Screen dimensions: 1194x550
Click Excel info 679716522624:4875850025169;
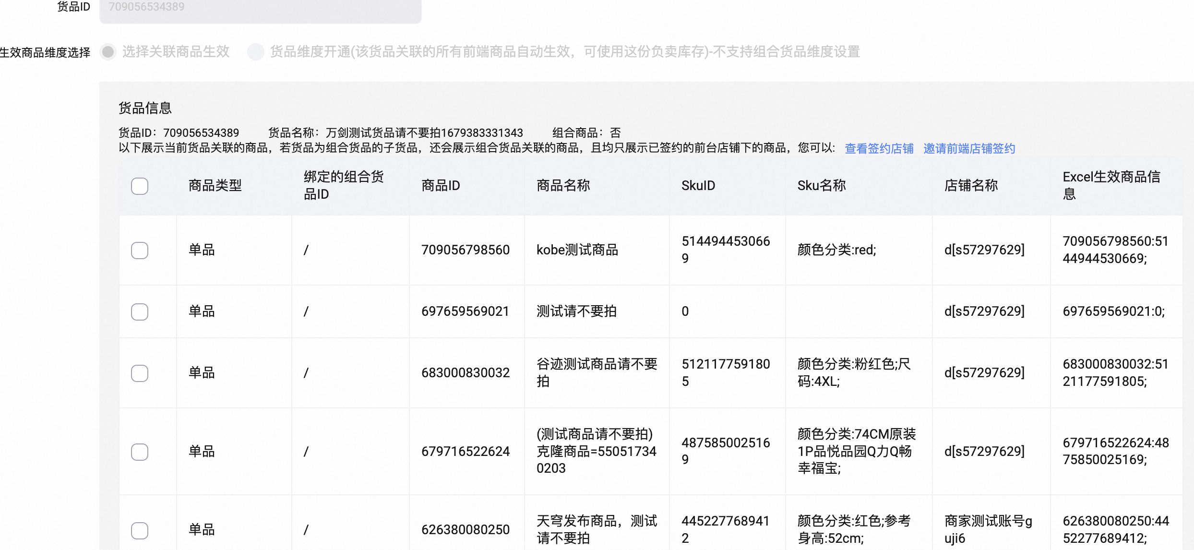pos(1115,451)
